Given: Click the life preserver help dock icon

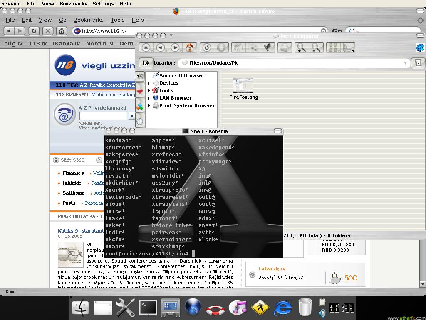Looking at the screenshot, I should pyautogui.click(x=215, y=310).
